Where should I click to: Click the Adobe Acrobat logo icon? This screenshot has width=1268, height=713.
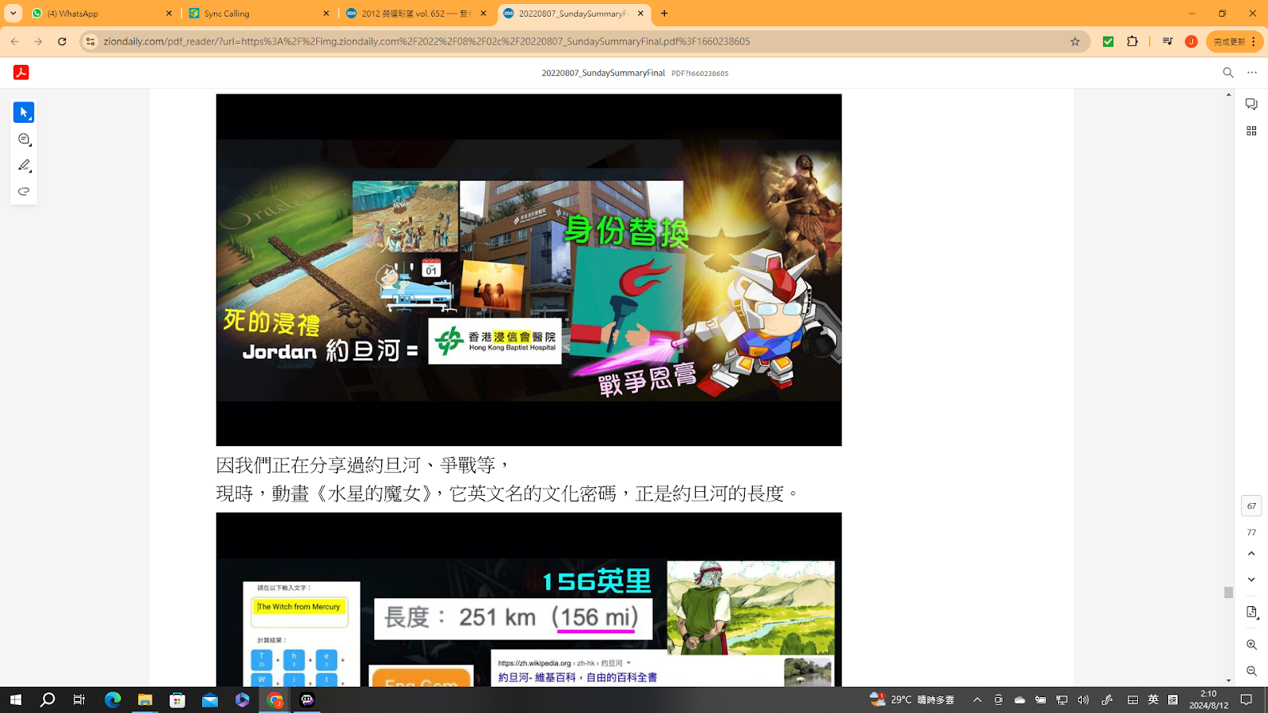(21, 72)
